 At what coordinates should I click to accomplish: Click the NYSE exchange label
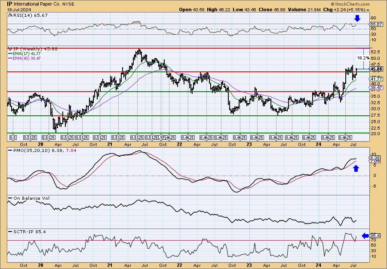[69, 4]
